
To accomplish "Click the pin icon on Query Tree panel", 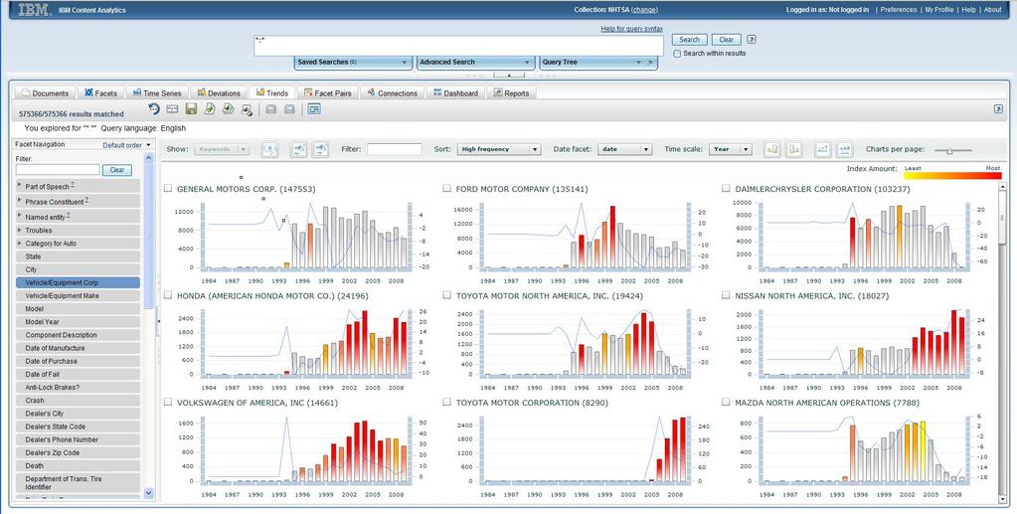I will [650, 63].
